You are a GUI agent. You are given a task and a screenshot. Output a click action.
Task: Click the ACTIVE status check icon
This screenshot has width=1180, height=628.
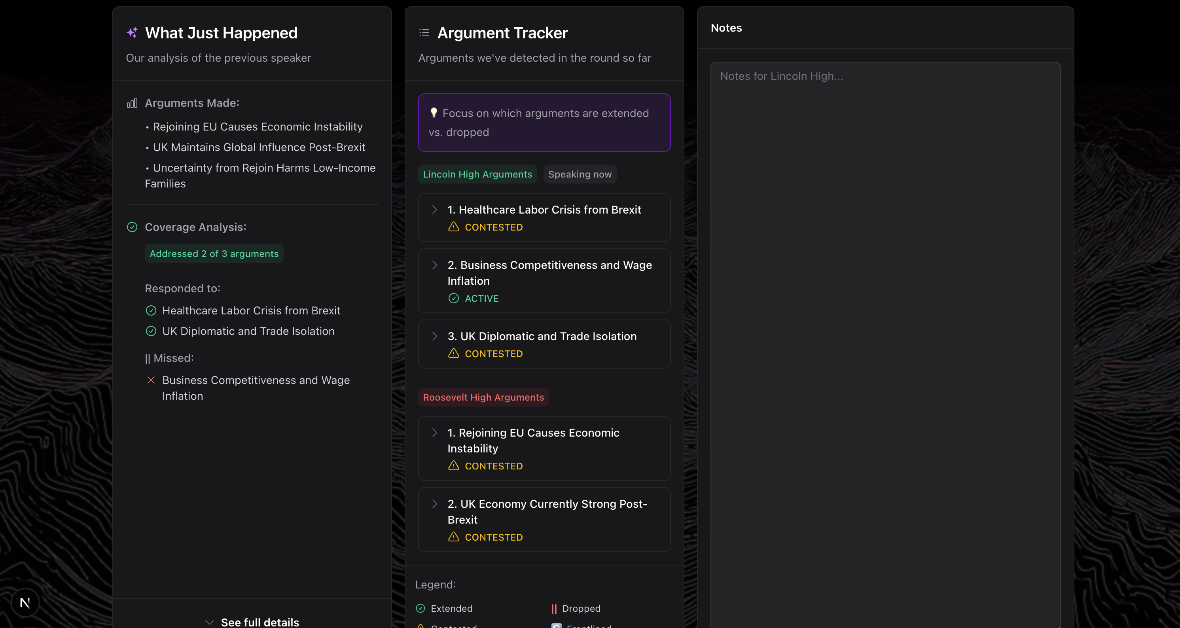453,298
